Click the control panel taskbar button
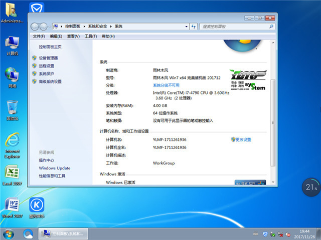The width and height of the screenshot is (321, 240). pyautogui.click(x=63, y=234)
